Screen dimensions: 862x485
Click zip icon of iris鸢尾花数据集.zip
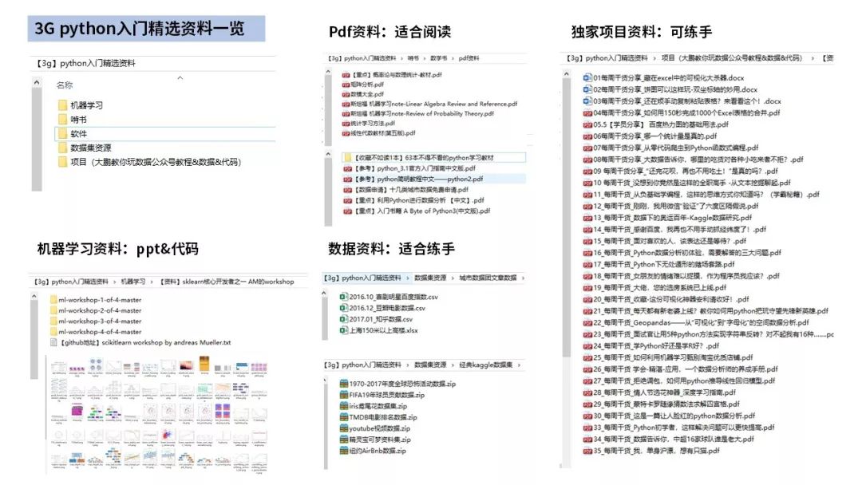tap(343, 406)
